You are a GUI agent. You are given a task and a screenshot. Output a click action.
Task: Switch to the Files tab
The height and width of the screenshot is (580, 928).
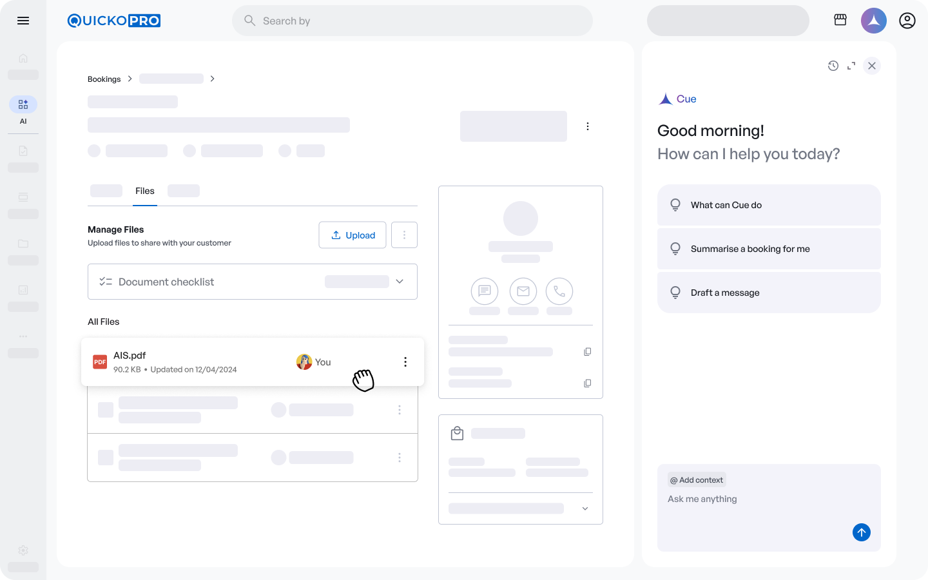point(145,191)
